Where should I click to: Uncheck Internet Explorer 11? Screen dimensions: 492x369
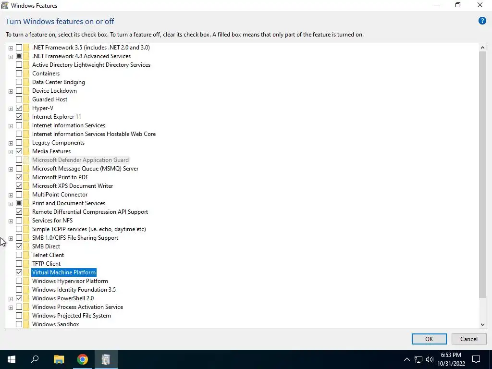[19, 117]
